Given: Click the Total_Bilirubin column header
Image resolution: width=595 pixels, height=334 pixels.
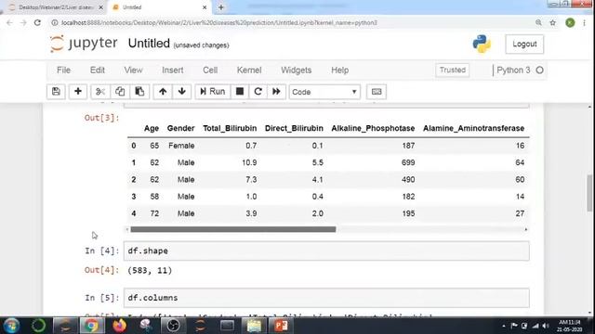Looking at the screenshot, I should (x=230, y=128).
